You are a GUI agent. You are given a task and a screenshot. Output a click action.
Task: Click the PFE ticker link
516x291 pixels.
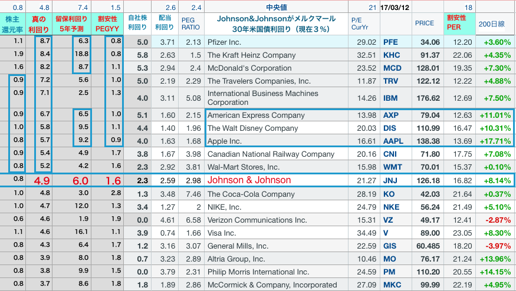point(390,42)
